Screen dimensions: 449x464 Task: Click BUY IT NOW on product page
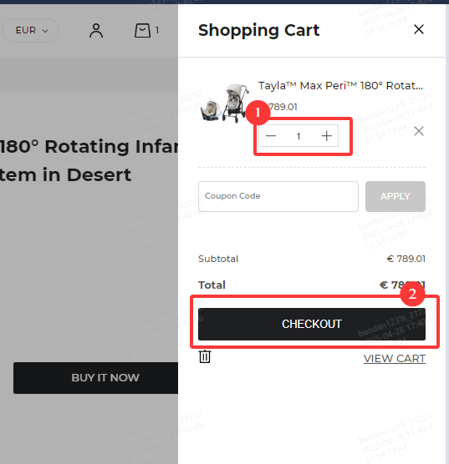point(96,378)
